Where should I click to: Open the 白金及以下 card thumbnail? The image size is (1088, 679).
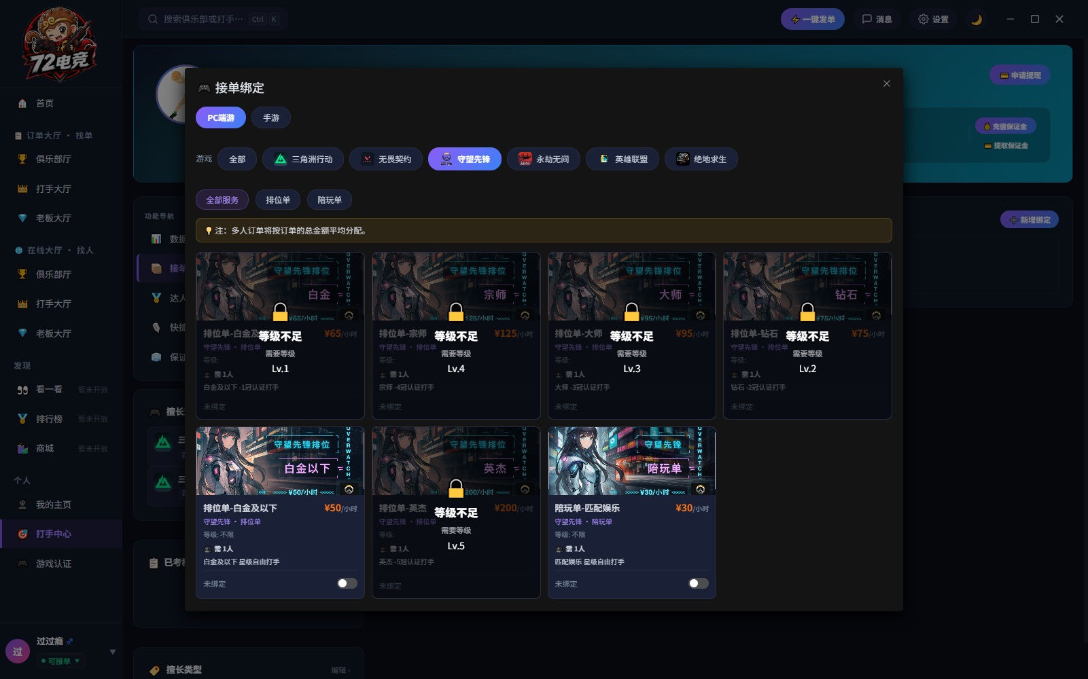tap(280, 461)
